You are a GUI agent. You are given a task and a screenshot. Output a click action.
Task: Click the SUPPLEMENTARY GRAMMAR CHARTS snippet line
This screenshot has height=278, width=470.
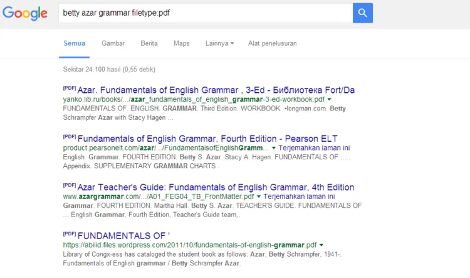pos(141,166)
